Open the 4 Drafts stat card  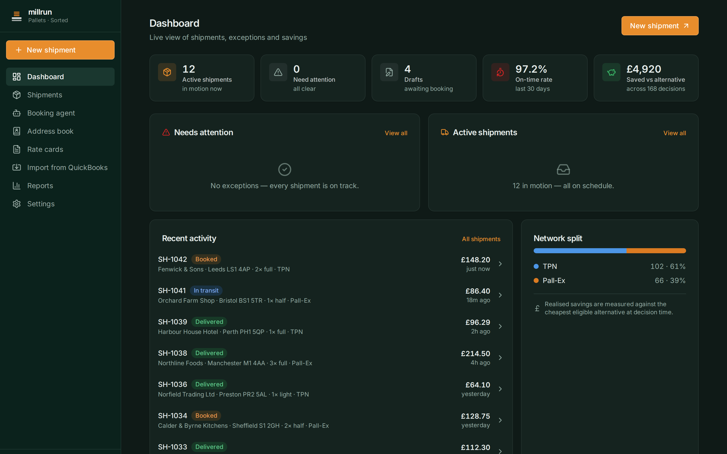pos(424,78)
